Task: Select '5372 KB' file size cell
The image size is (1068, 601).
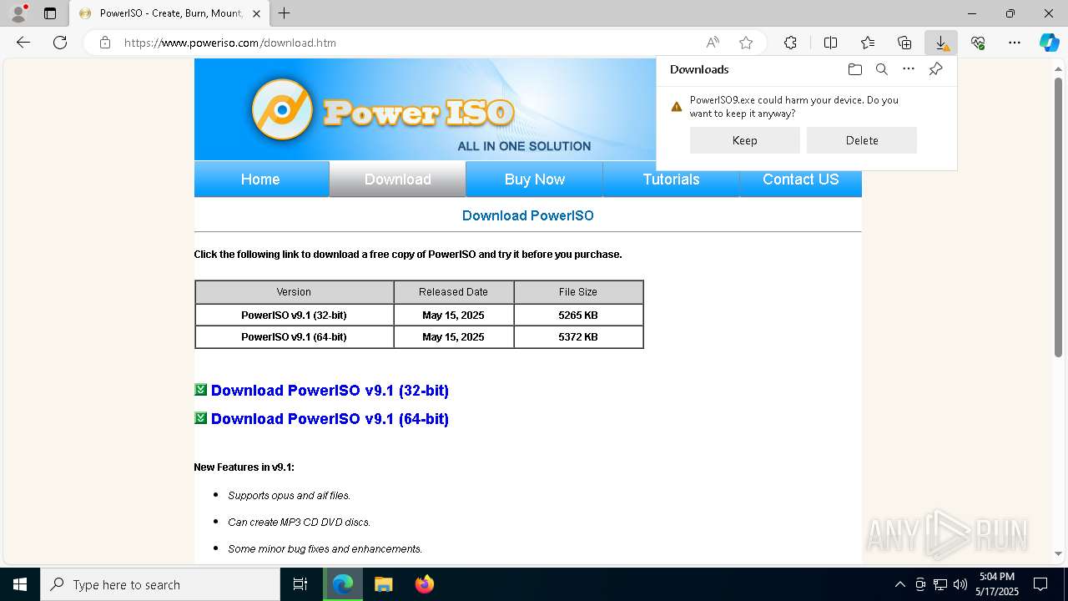Action: 578,336
